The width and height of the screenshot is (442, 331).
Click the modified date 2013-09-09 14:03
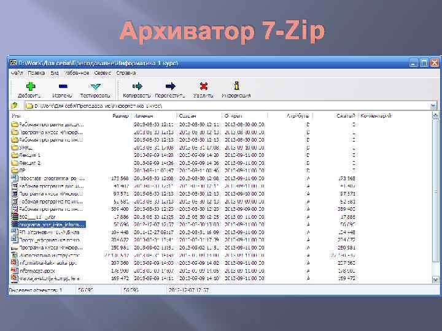pyautogui.click(x=154, y=263)
